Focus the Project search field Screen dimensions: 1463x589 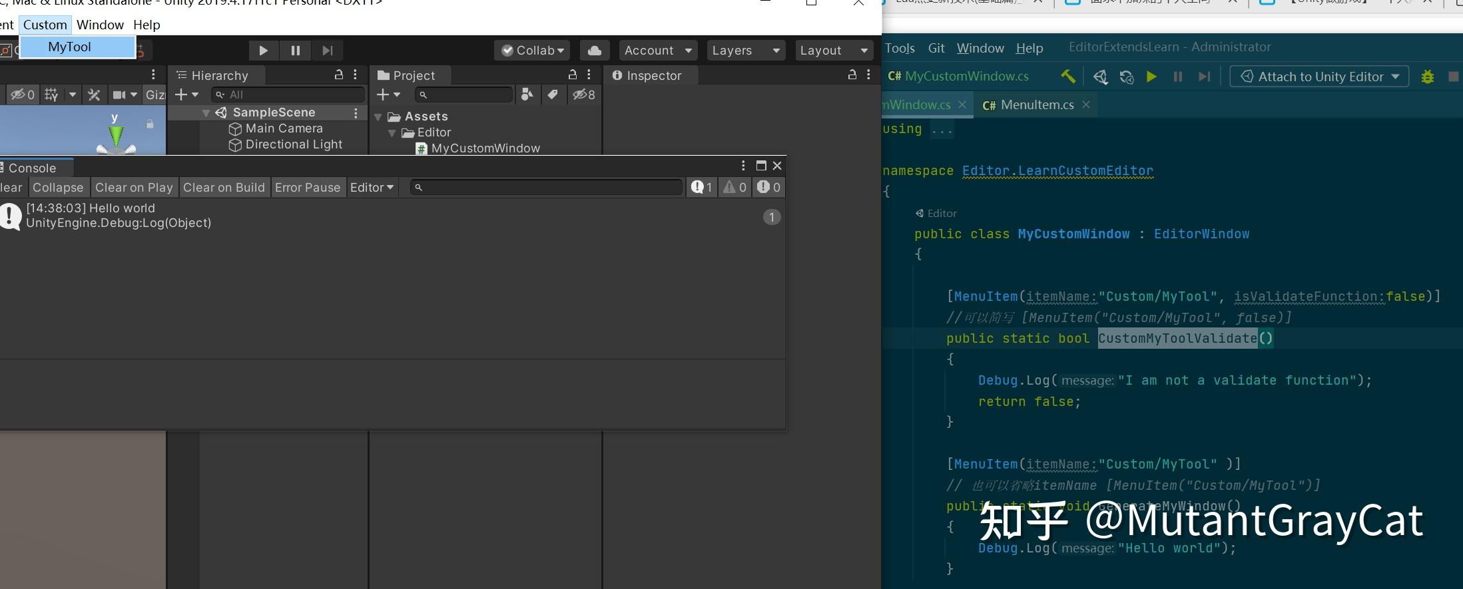[463, 95]
